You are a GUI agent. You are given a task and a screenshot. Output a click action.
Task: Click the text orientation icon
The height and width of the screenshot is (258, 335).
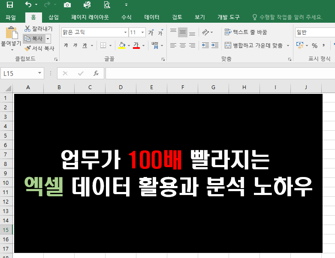205,32
